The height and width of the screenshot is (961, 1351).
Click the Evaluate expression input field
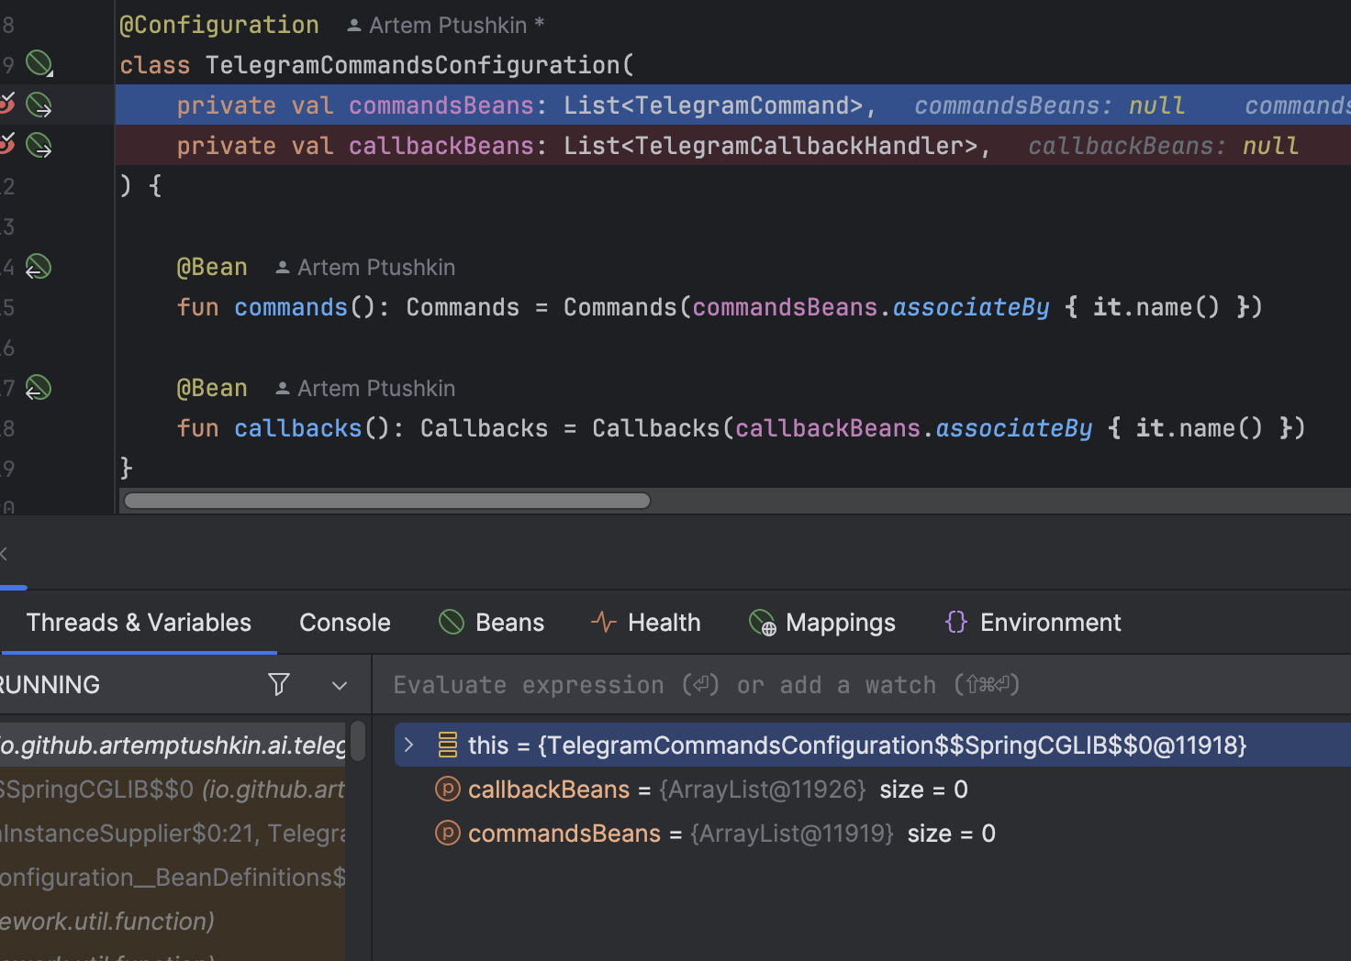click(861, 685)
